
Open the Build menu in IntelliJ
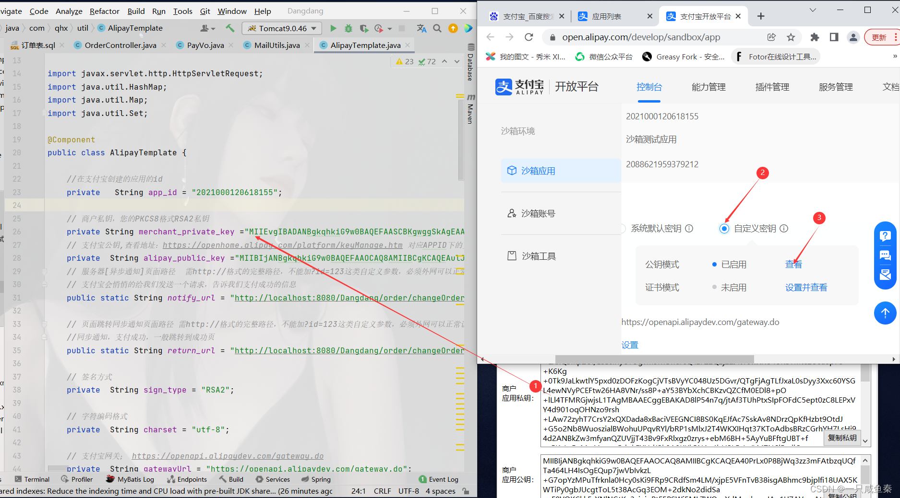(136, 11)
